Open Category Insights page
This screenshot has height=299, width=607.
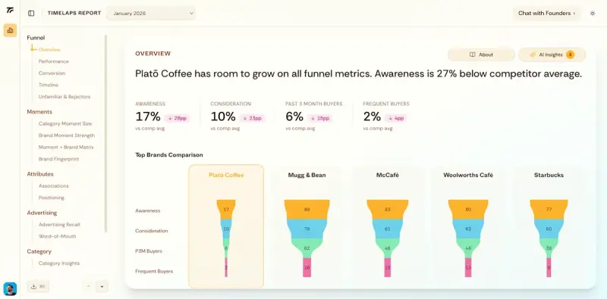pos(59,263)
